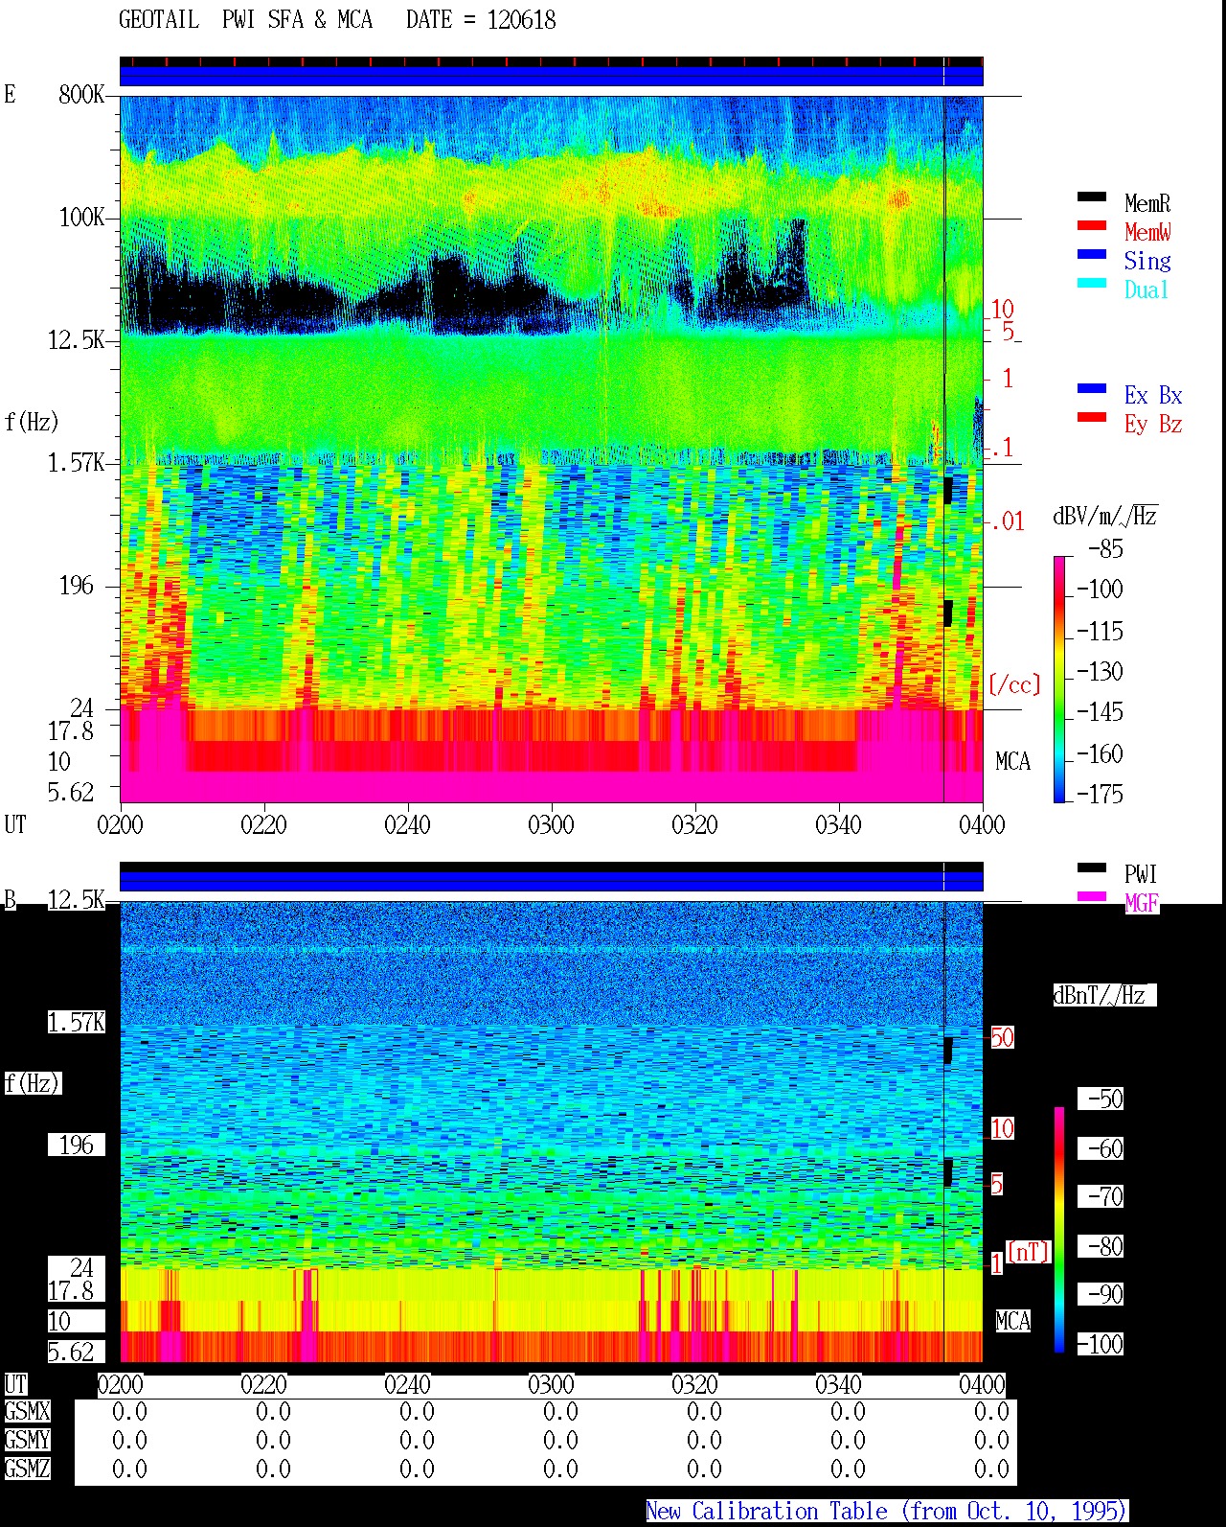Click the black MemR legend swatch
1226x1527 pixels.
click(1092, 197)
